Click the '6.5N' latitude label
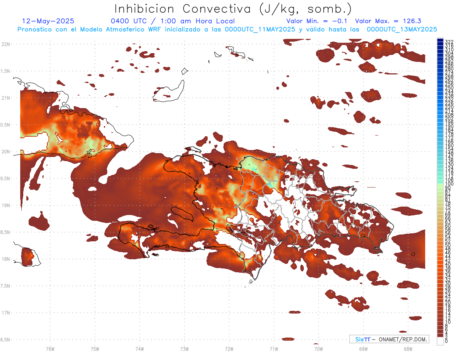This screenshot has height=354, width=458. coord(6,339)
